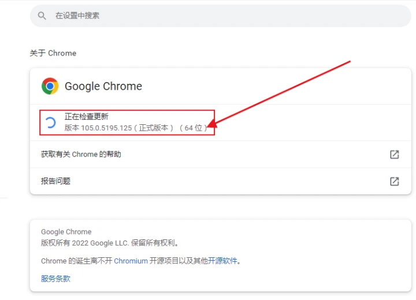The width and height of the screenshot is (416, 300).
Task: Open 获取有关 Chrome 的帮助 row
Action: click(221, 154)
